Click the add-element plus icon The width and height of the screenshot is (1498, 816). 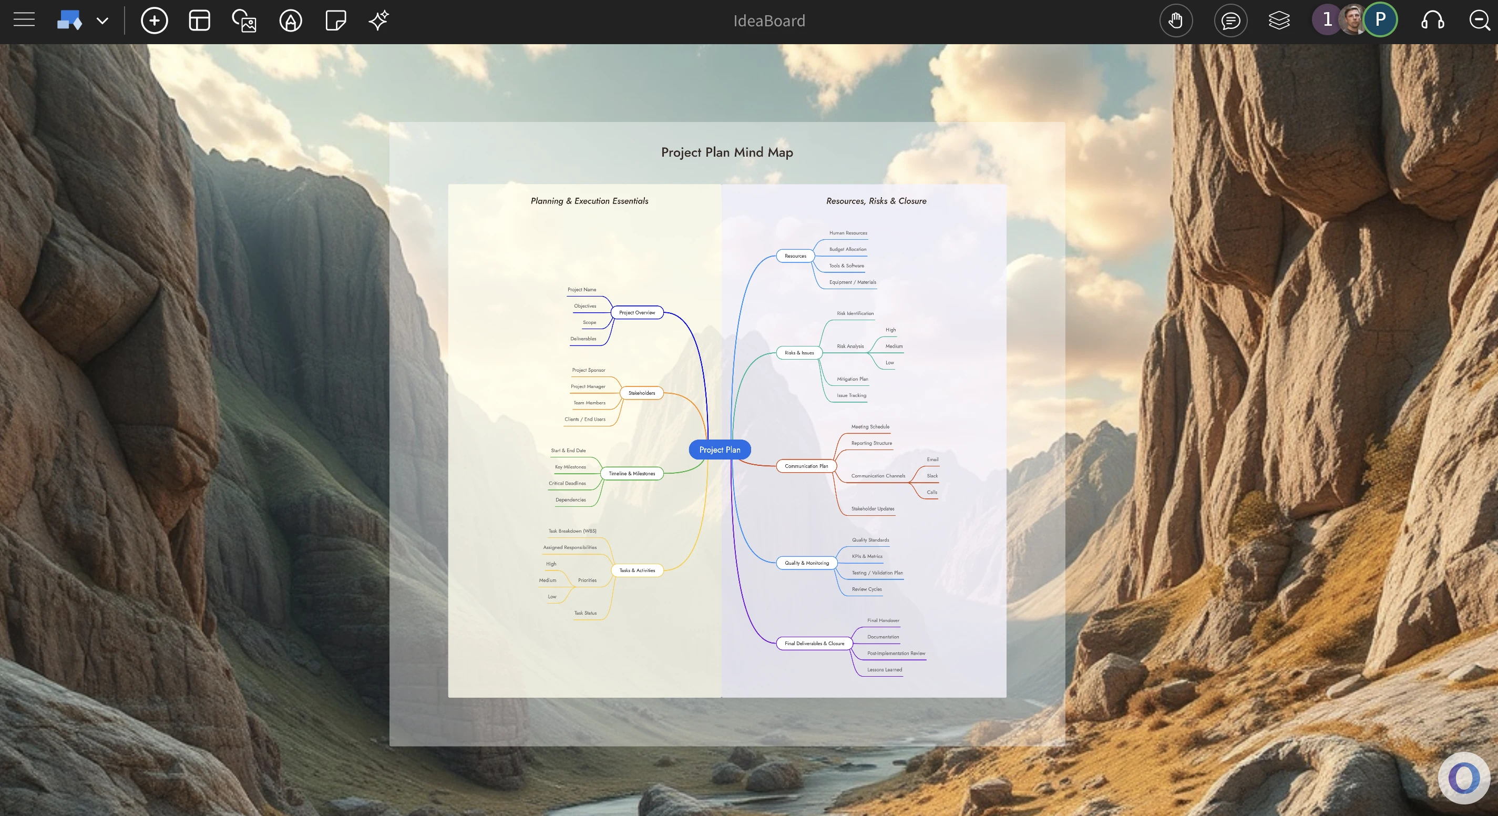point(154,21)
